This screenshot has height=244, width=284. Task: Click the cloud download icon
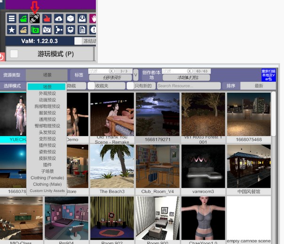(58, 18)
